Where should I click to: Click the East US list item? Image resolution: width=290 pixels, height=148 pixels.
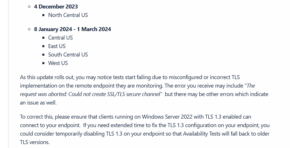[x=57, y=46]
